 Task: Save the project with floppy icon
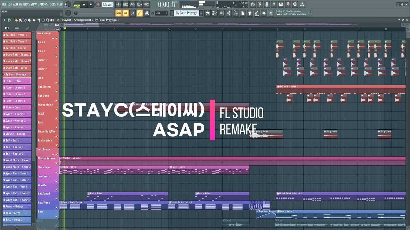(281, 4)
